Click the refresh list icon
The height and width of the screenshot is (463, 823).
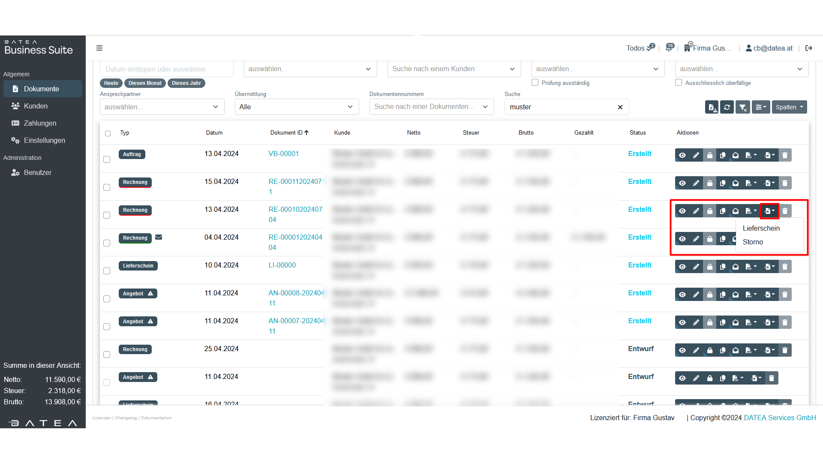(727, 107)
